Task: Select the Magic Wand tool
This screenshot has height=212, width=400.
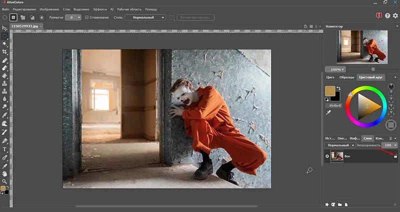Action: click(4, 44)
